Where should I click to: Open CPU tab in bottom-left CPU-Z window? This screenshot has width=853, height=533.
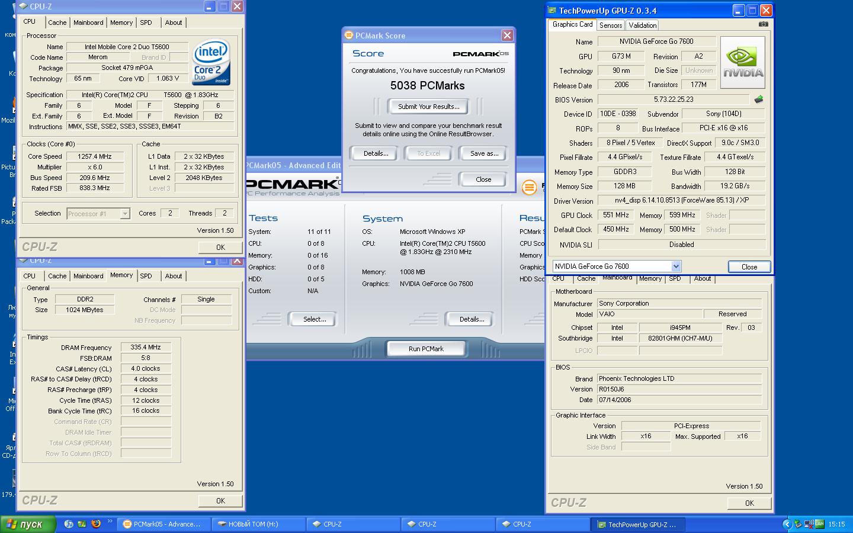(x=30, y=276)
